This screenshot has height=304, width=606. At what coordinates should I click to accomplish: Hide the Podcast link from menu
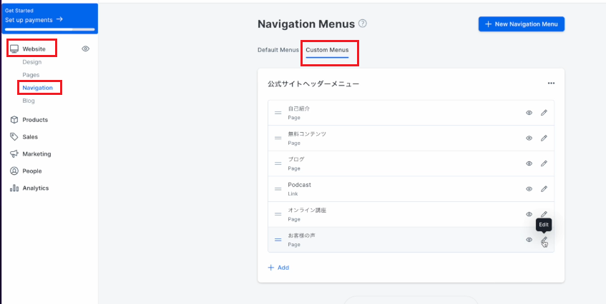click(529, 189)
